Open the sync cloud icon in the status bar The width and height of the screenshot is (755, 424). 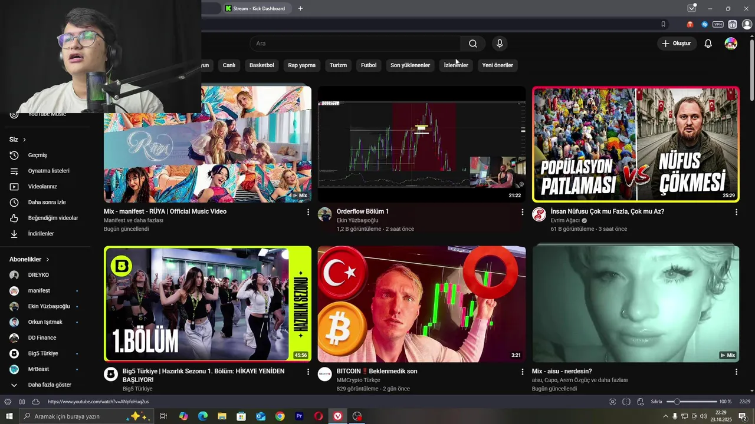point(35,402)
